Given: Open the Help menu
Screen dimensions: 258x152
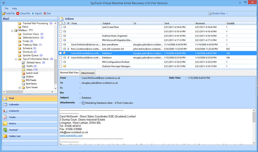Looking at the screenshot, I should pyautogui.click(x=15, y=9).
